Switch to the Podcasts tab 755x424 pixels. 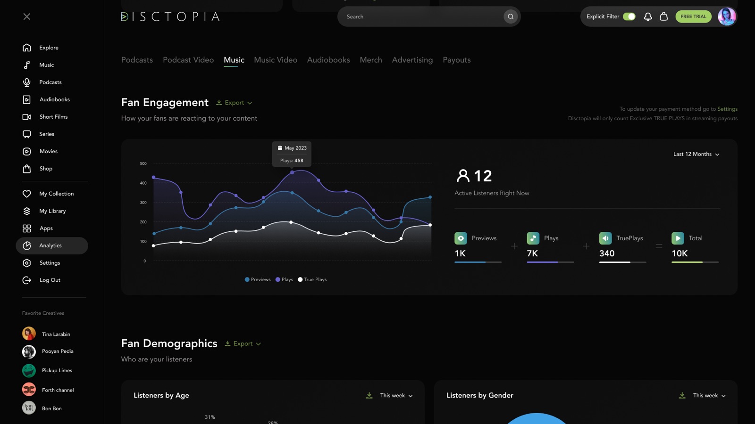coord(137,60)
